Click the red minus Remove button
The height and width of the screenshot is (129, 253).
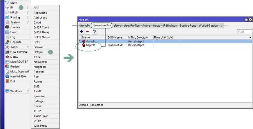pyautogui.click(x=88, y=32)
